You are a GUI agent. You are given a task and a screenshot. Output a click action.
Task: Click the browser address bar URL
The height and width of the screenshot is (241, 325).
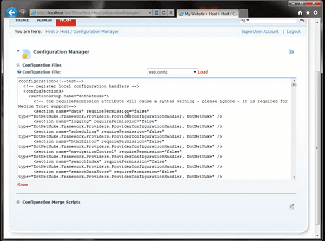point(89,12)
